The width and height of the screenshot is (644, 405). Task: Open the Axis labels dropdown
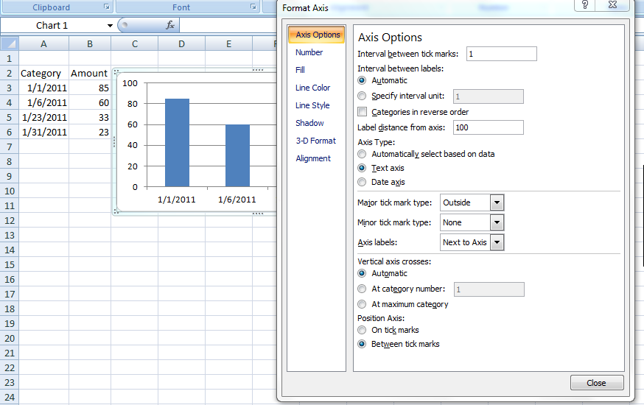[x=497, y=242]
